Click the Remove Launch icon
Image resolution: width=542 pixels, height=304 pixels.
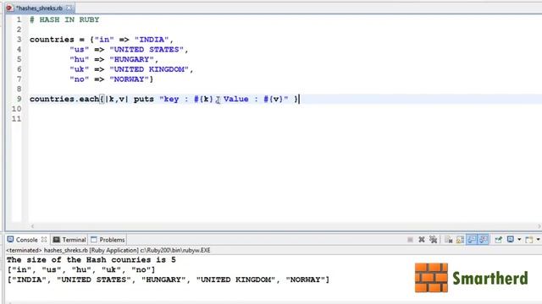point(422,240)
